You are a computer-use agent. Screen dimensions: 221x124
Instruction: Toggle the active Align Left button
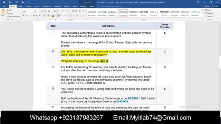pyautogui.click(x=58, y=15)
